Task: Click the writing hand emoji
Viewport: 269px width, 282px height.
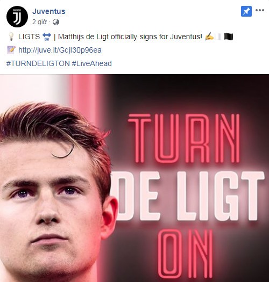Action: tap(209, 37)
